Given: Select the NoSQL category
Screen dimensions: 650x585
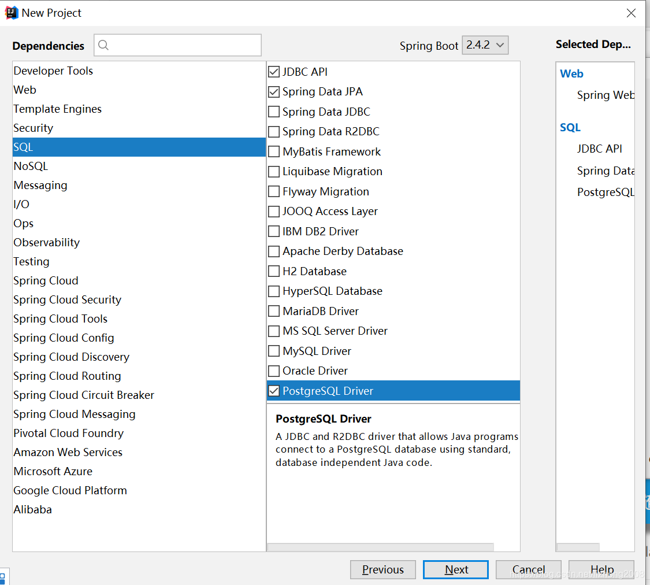Looking at the screenshot, I should point(30,166).
